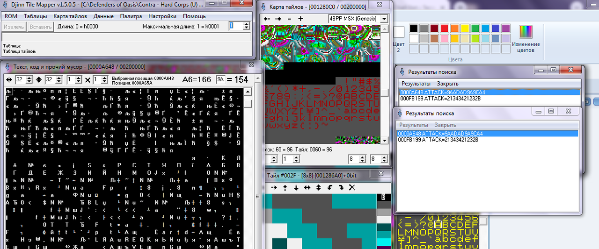Click the plus icon in tile map
The height and width of the screenshot is (249, 599).
pos(300,19)
